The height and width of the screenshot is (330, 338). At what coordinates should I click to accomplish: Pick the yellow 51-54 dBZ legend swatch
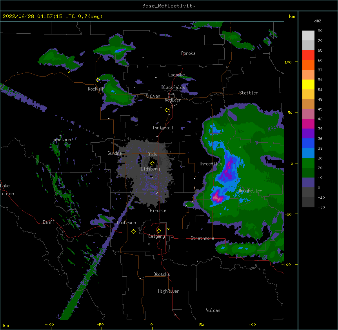point(308,84)
